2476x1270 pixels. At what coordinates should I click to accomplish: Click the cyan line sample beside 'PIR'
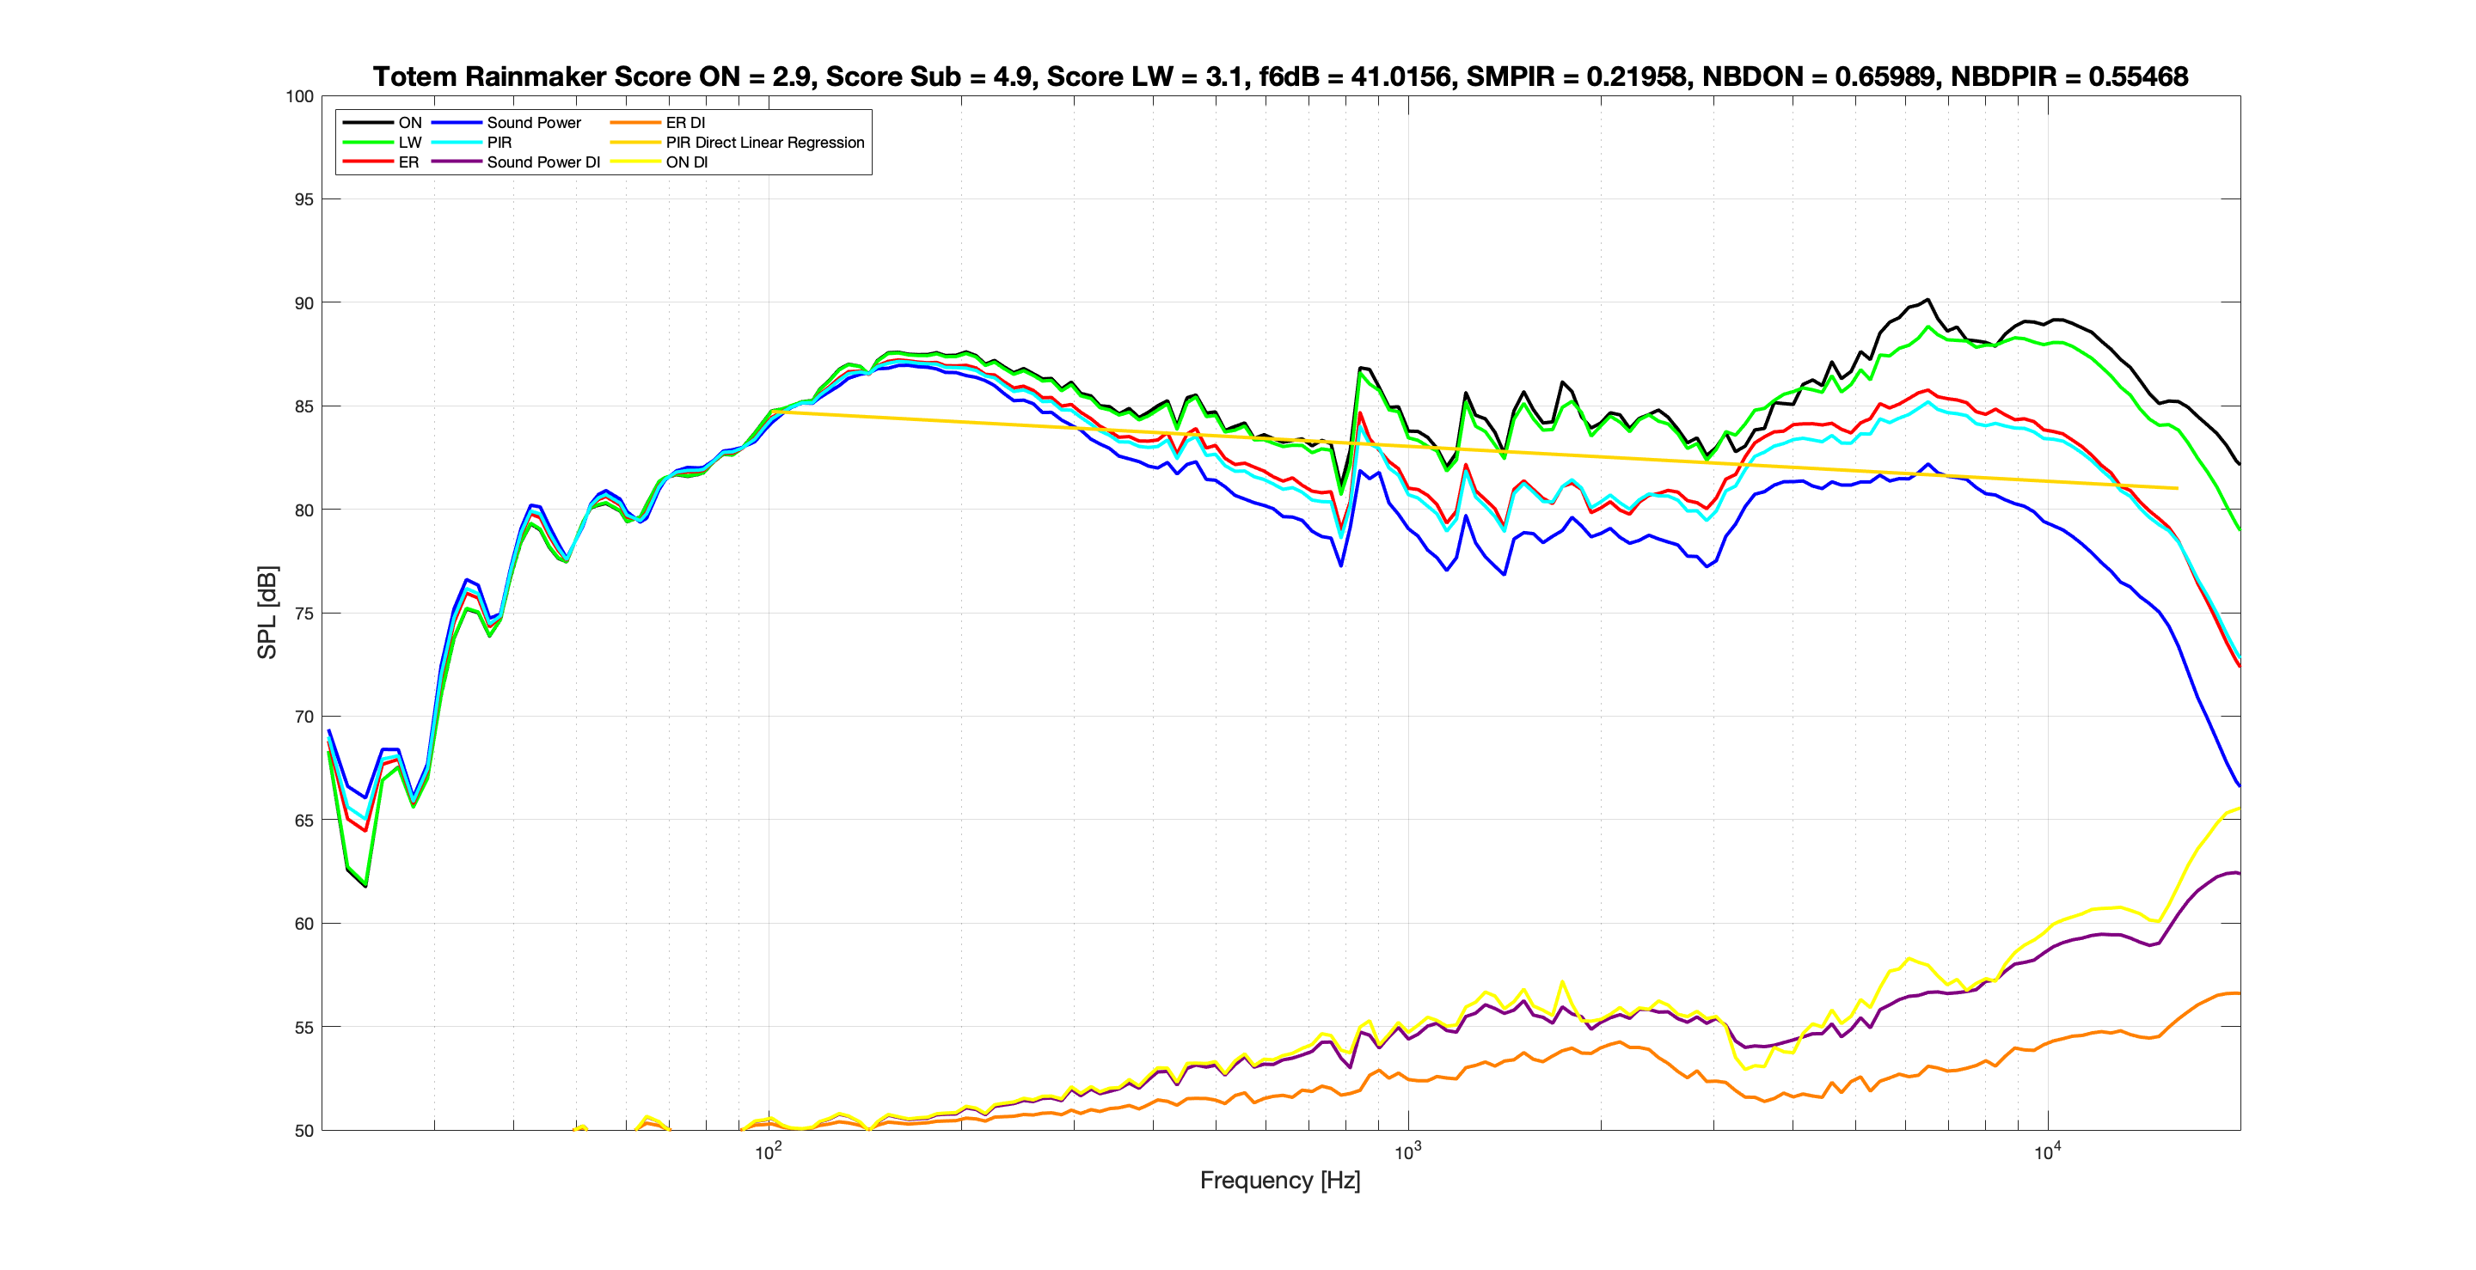(x=457, y=142)
